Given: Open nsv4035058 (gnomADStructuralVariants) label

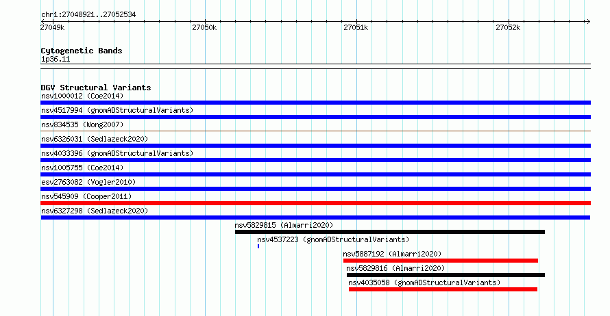Looking at the screenshot, I should [424, 282].
